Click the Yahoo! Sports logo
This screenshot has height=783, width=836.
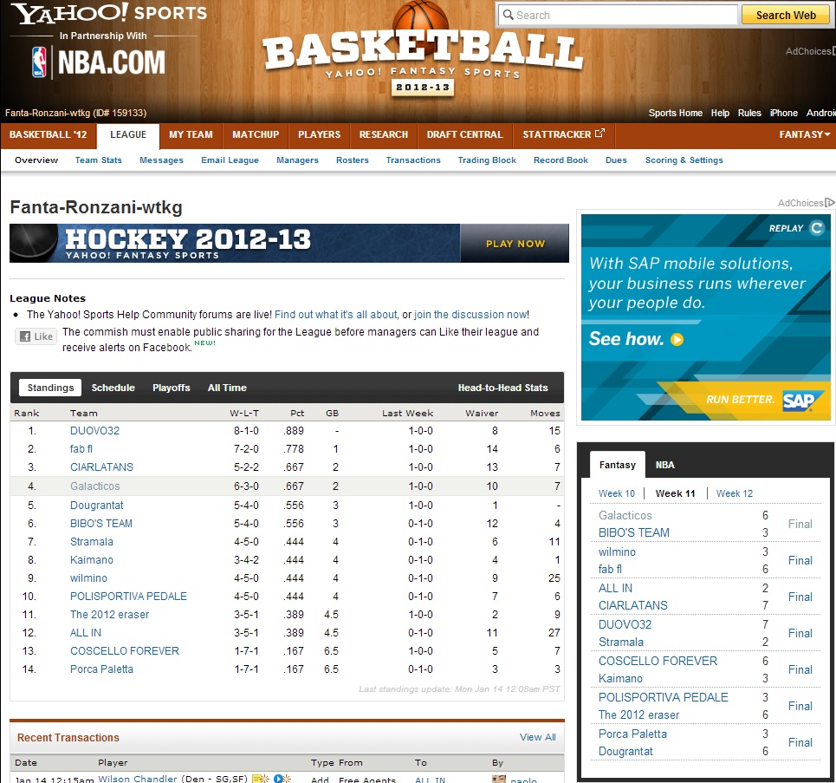(x=108, y=15)
